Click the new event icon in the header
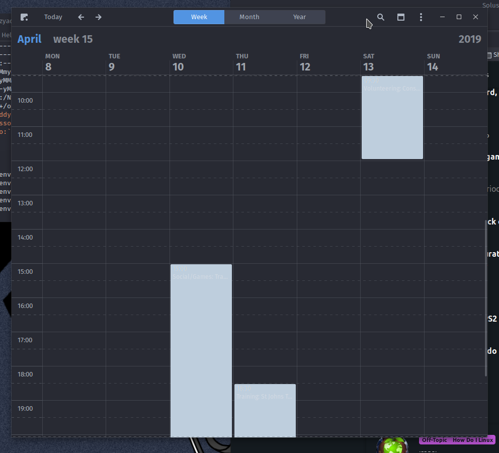This screenshot has width=499, height=453. tap(24, 17)
